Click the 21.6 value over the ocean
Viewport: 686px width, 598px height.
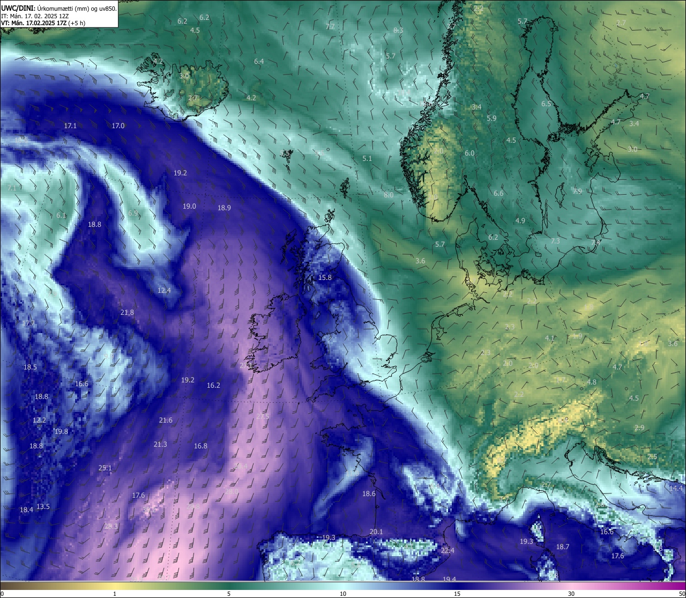[x=166, y=420]
